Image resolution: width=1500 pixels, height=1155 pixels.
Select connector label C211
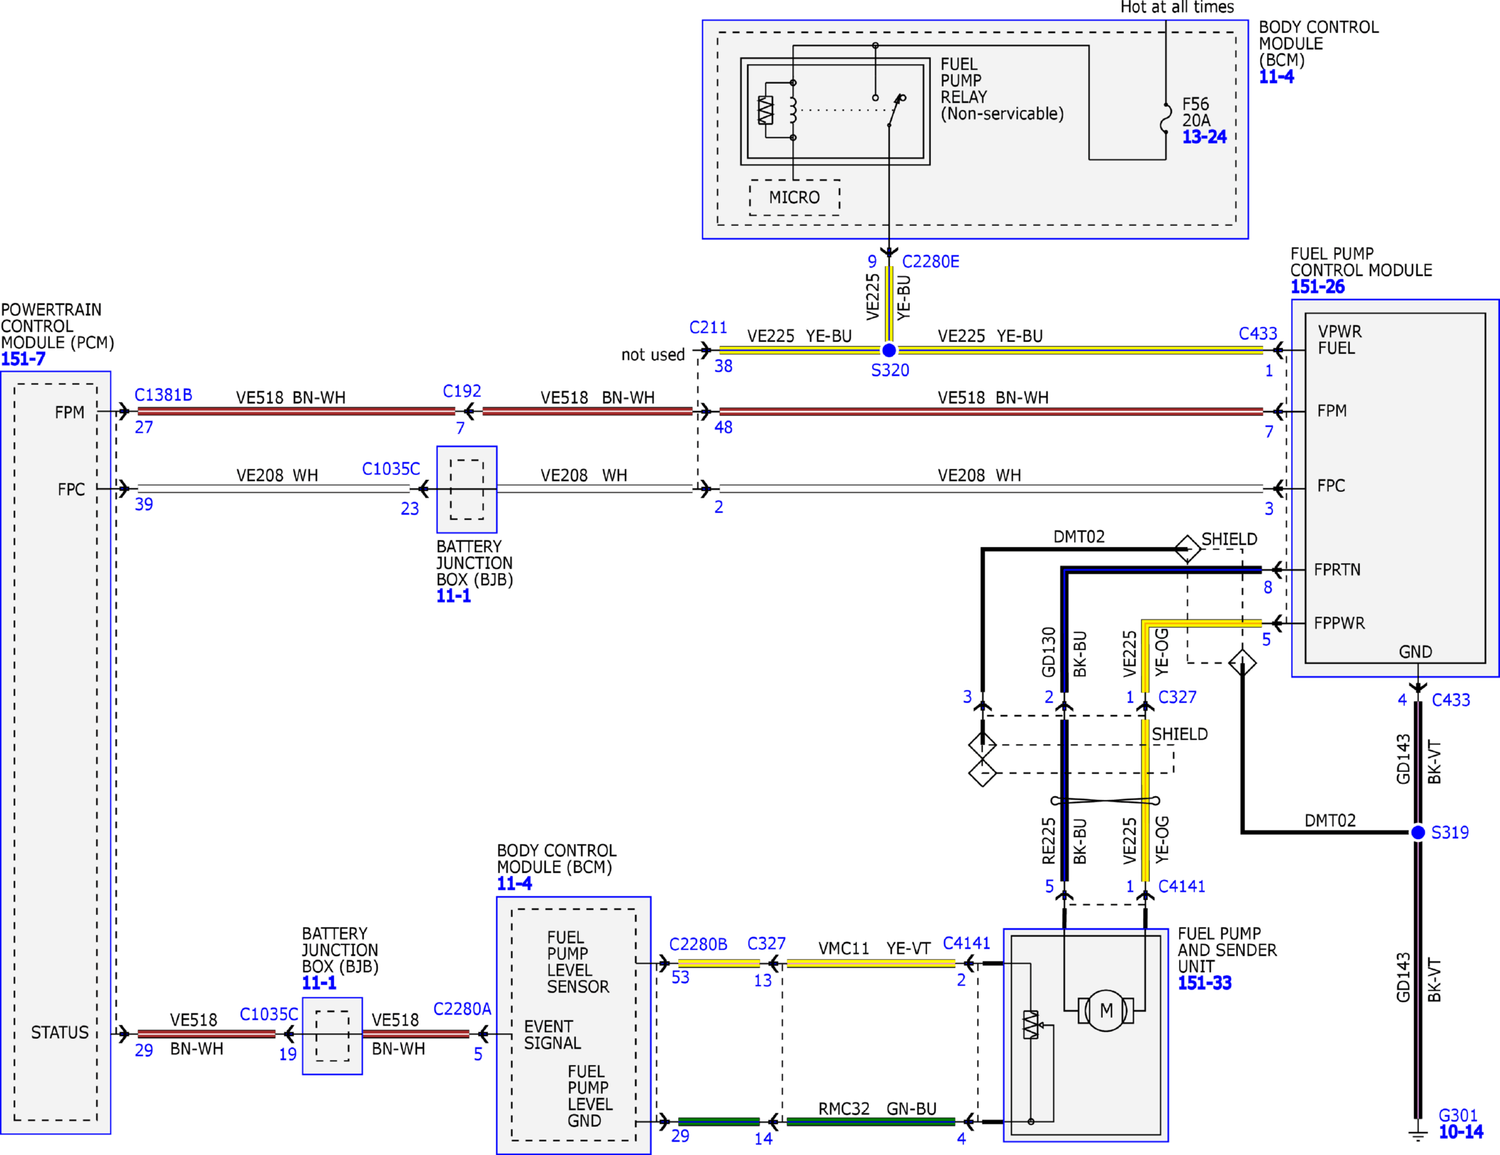pyautogui.click(x=708, y=327)
